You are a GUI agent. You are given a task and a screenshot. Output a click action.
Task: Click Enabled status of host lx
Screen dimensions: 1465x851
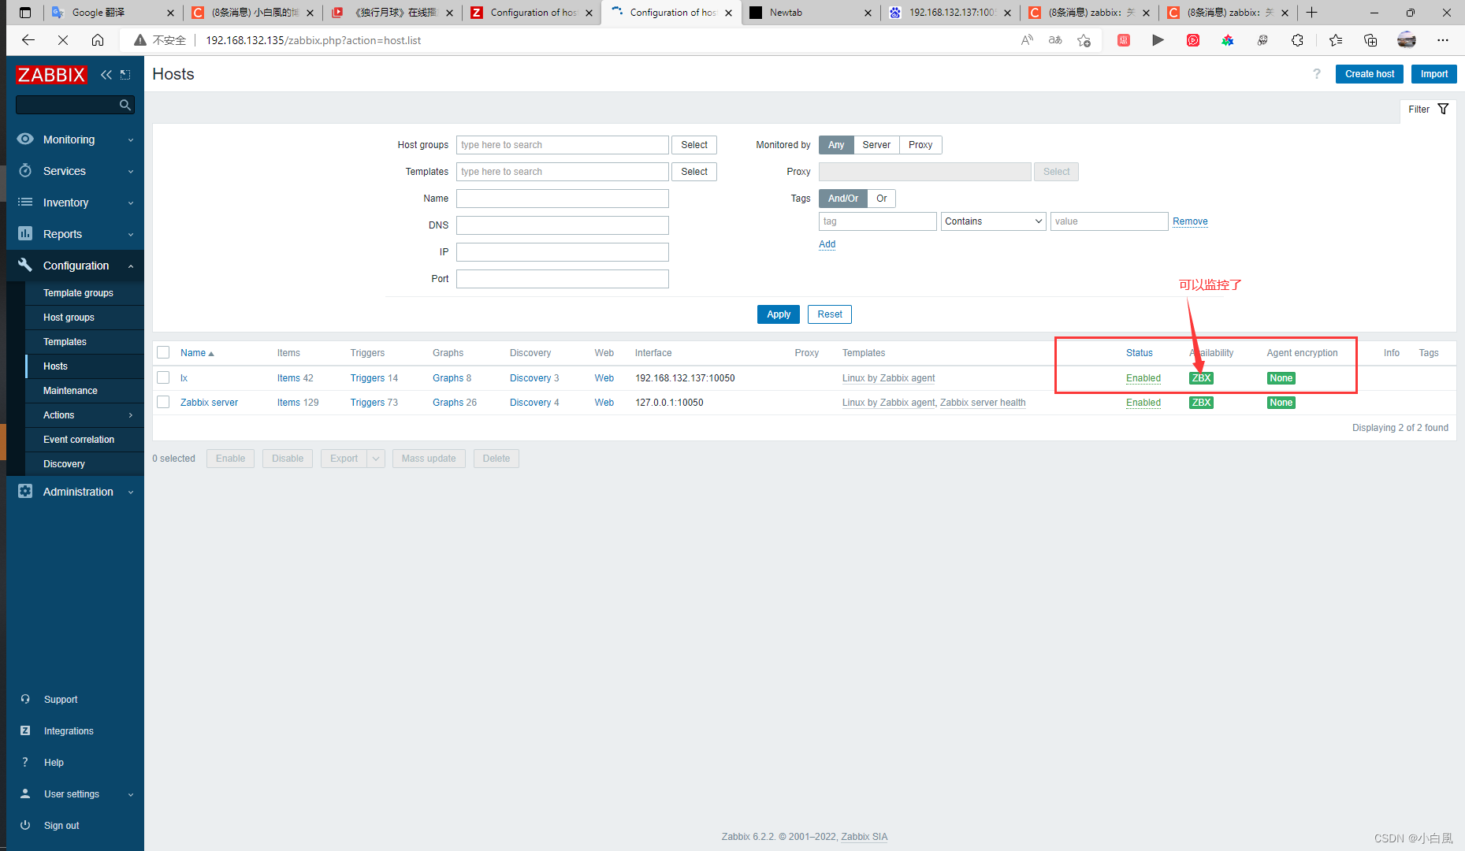(1143, 378)
